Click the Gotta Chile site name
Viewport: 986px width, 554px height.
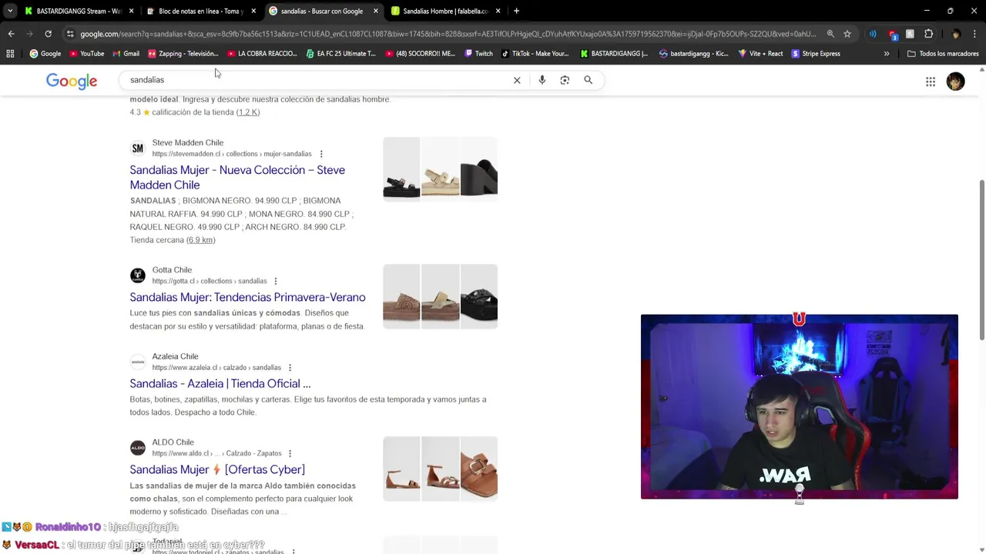(172, 270)
